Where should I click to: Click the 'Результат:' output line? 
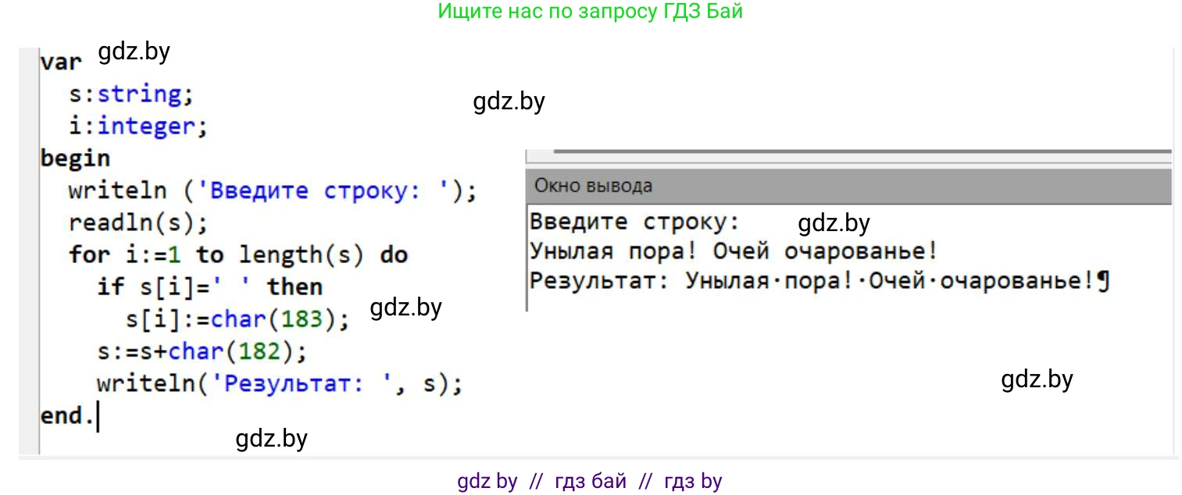point(820,281)
